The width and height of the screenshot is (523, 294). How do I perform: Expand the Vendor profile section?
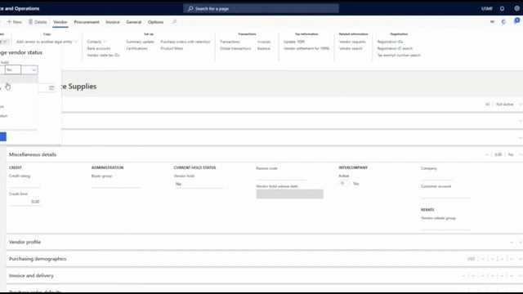tap(521, 242)
